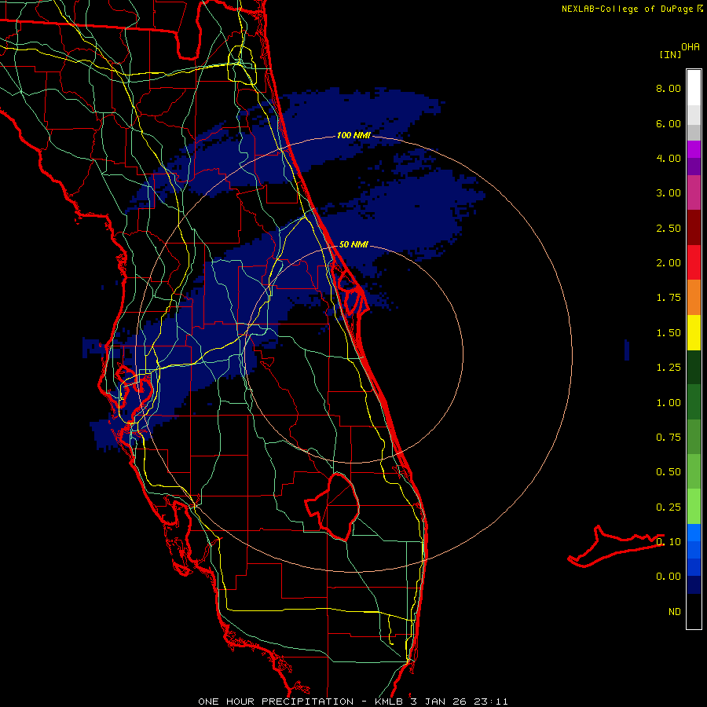Screen dimensions: 707x707
Task: Select the 0.25 legend value
Action: (x=669, y=507)
